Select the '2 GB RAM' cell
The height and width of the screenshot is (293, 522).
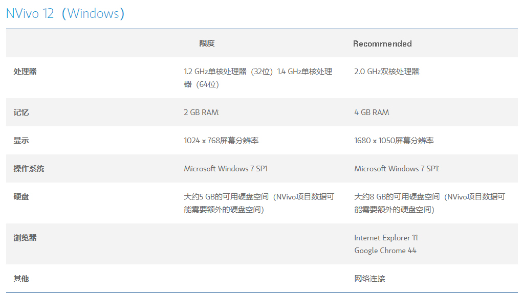(x=202, y=112)
